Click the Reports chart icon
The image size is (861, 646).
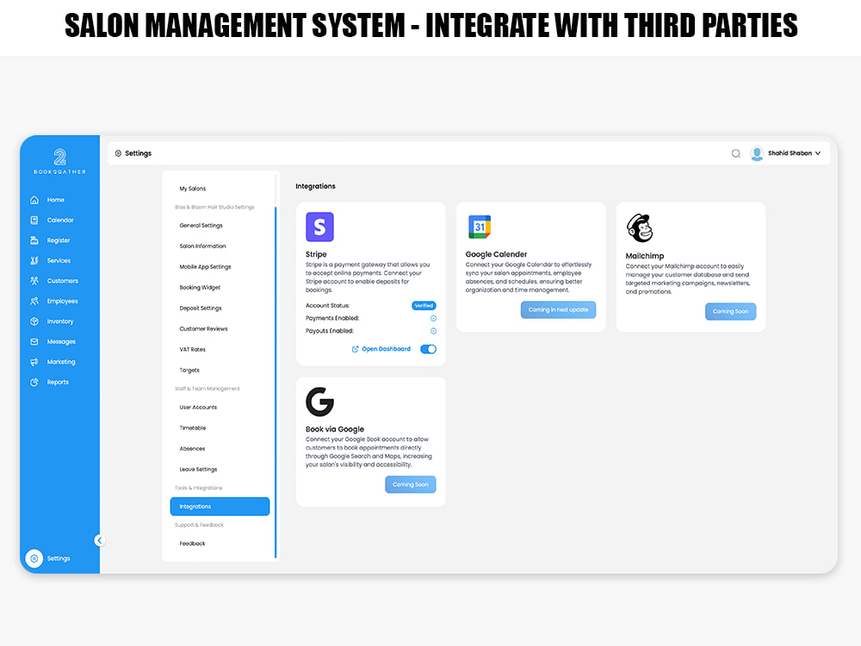34,382
